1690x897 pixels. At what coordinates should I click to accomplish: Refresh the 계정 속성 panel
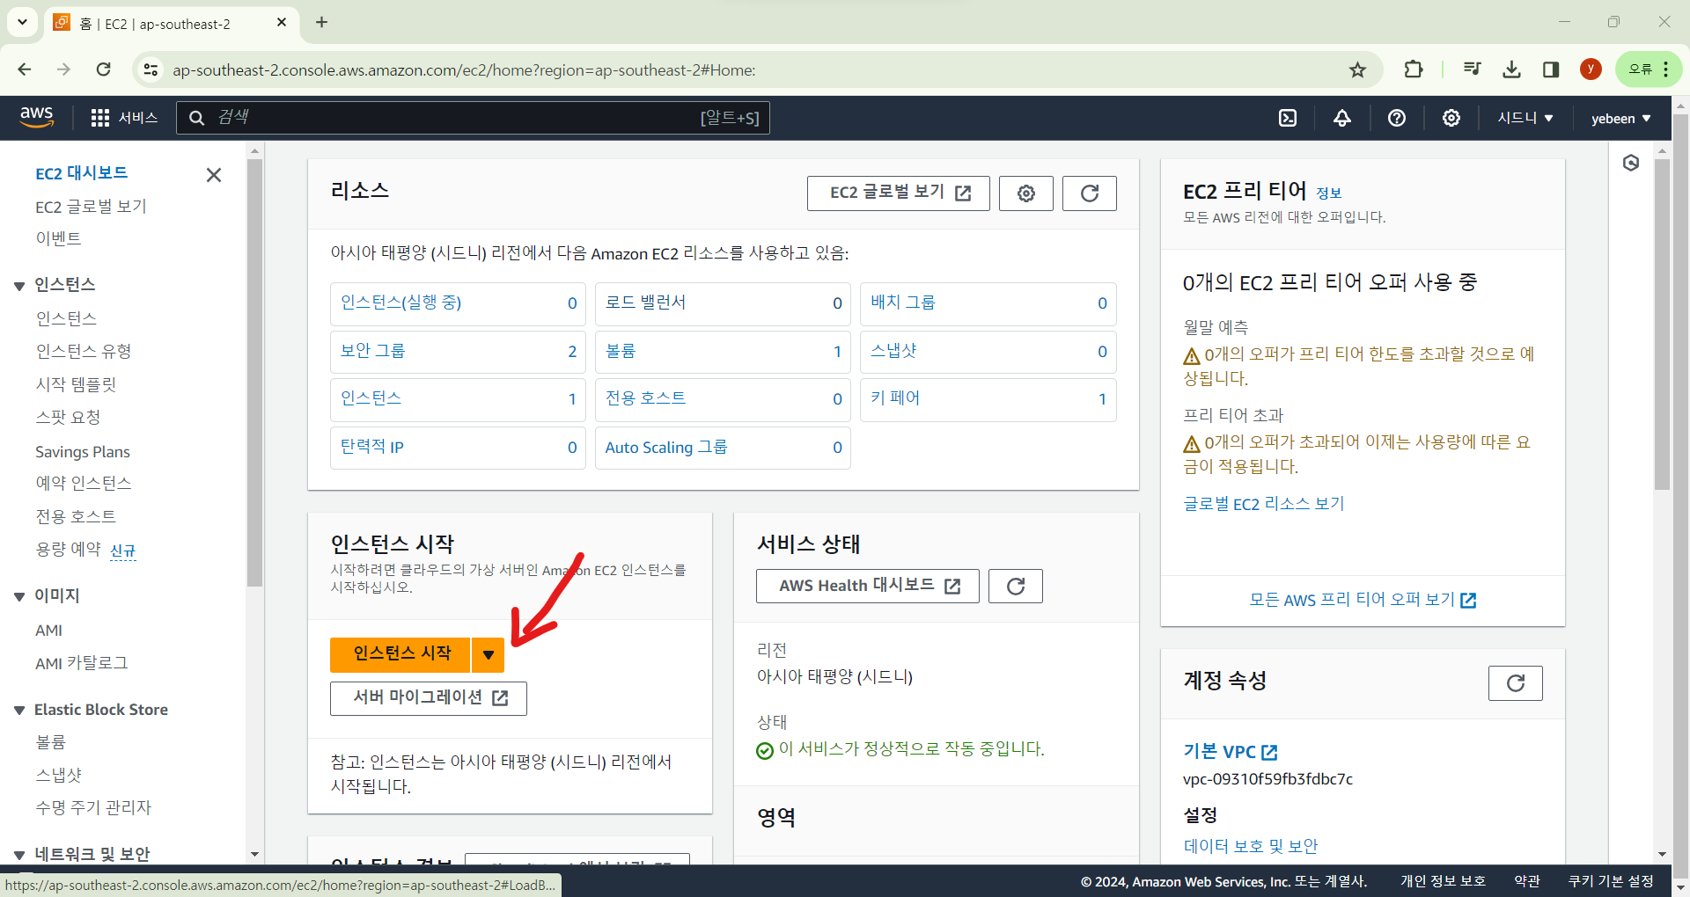(x=1516, y=683)
